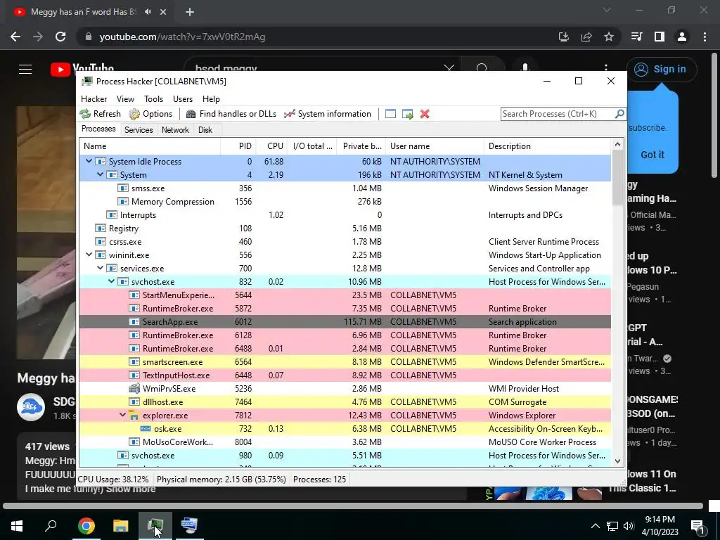Collapse the System Idle Process tree
The width and height of the screenshot is (720, 540).
(89, 161)
